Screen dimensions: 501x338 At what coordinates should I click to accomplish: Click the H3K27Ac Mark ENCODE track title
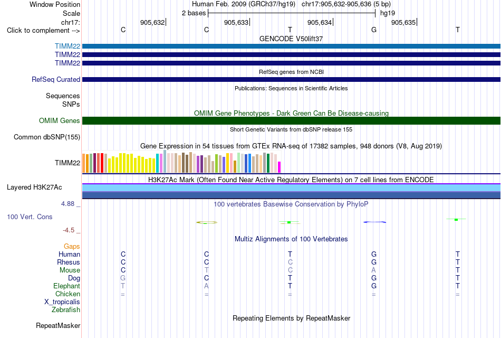coord(291,180)
